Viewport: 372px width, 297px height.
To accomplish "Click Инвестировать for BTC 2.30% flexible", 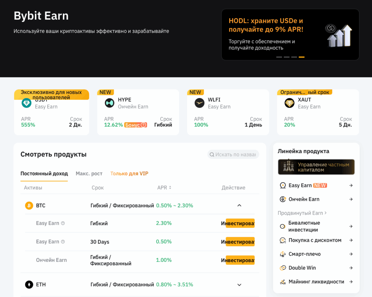I will 240,223.
